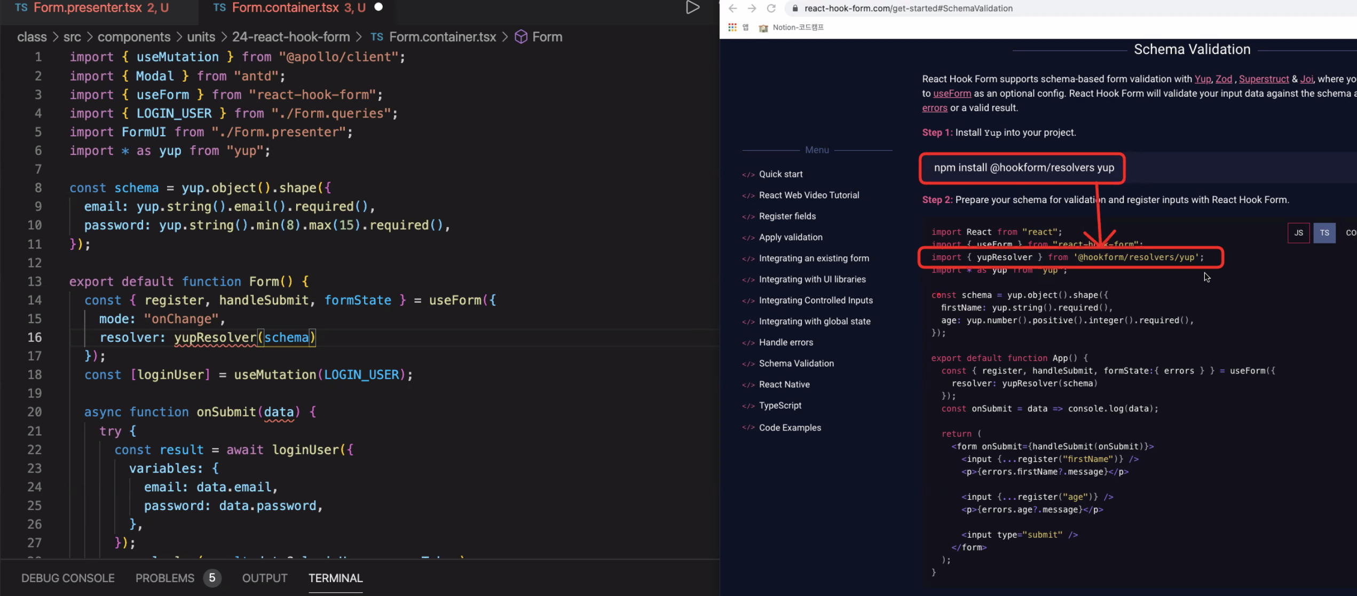1357x596 pixels.
Task: Switch to the PROBLEMS panel tab
Action: (164, 578)
